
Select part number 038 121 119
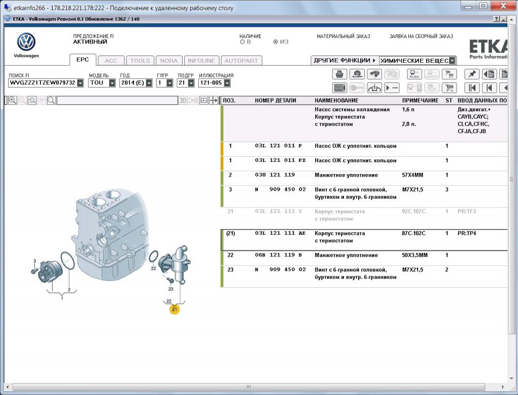(x=275, y=174)
